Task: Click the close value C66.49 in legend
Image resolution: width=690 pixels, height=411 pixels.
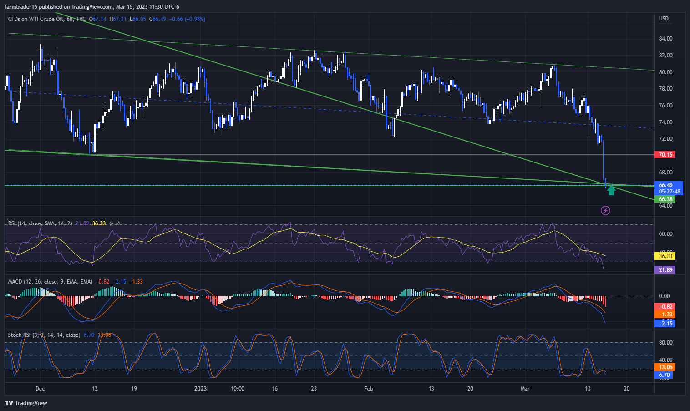Action: click(x=158, y=19)
